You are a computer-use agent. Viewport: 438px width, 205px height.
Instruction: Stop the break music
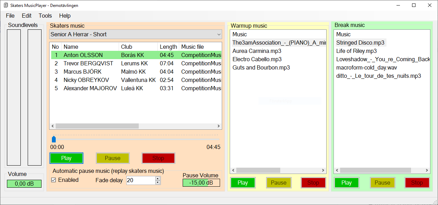click(417, 183)
